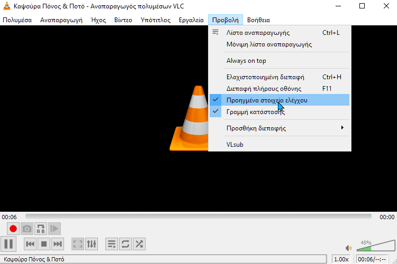Click status bar time 00:06/--:--

[372, 259]
